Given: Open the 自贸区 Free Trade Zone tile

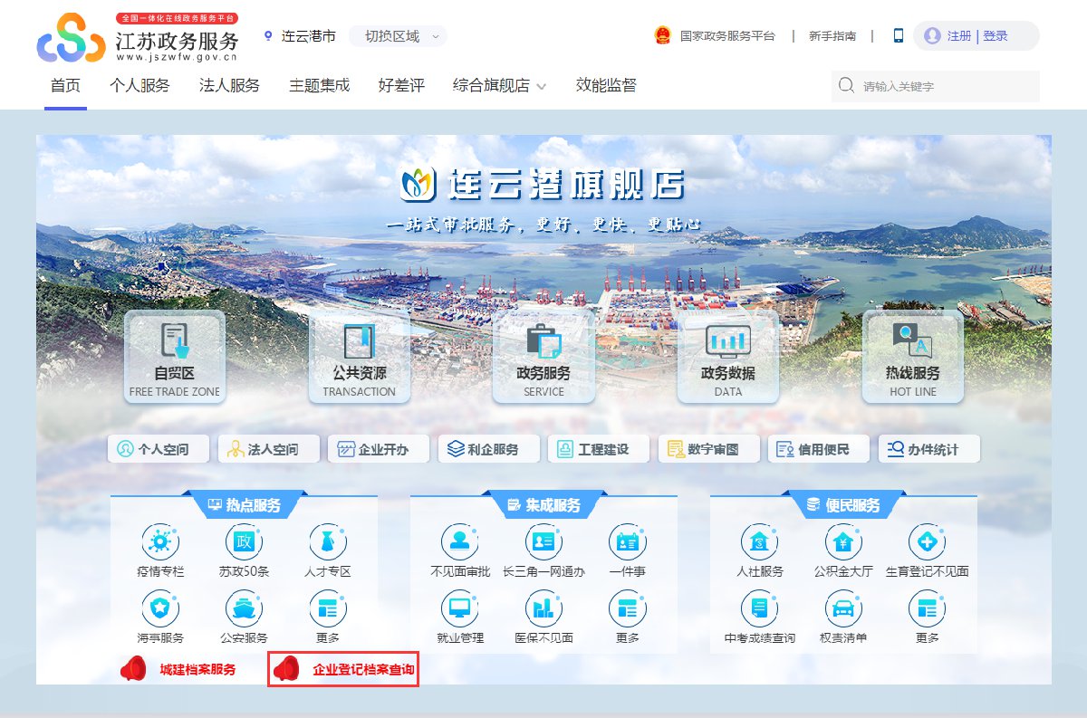Looking at the screenshot, I should click(175, 357).
